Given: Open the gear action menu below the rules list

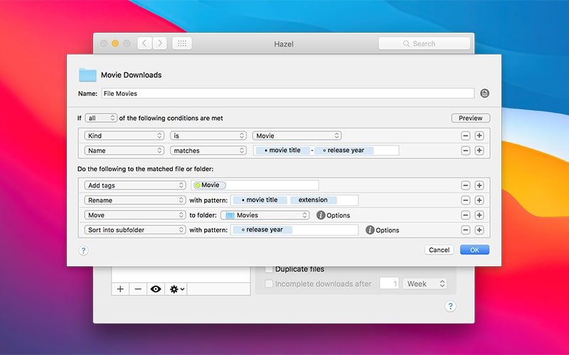Looking at the screenshot, I should click(176, 289).
